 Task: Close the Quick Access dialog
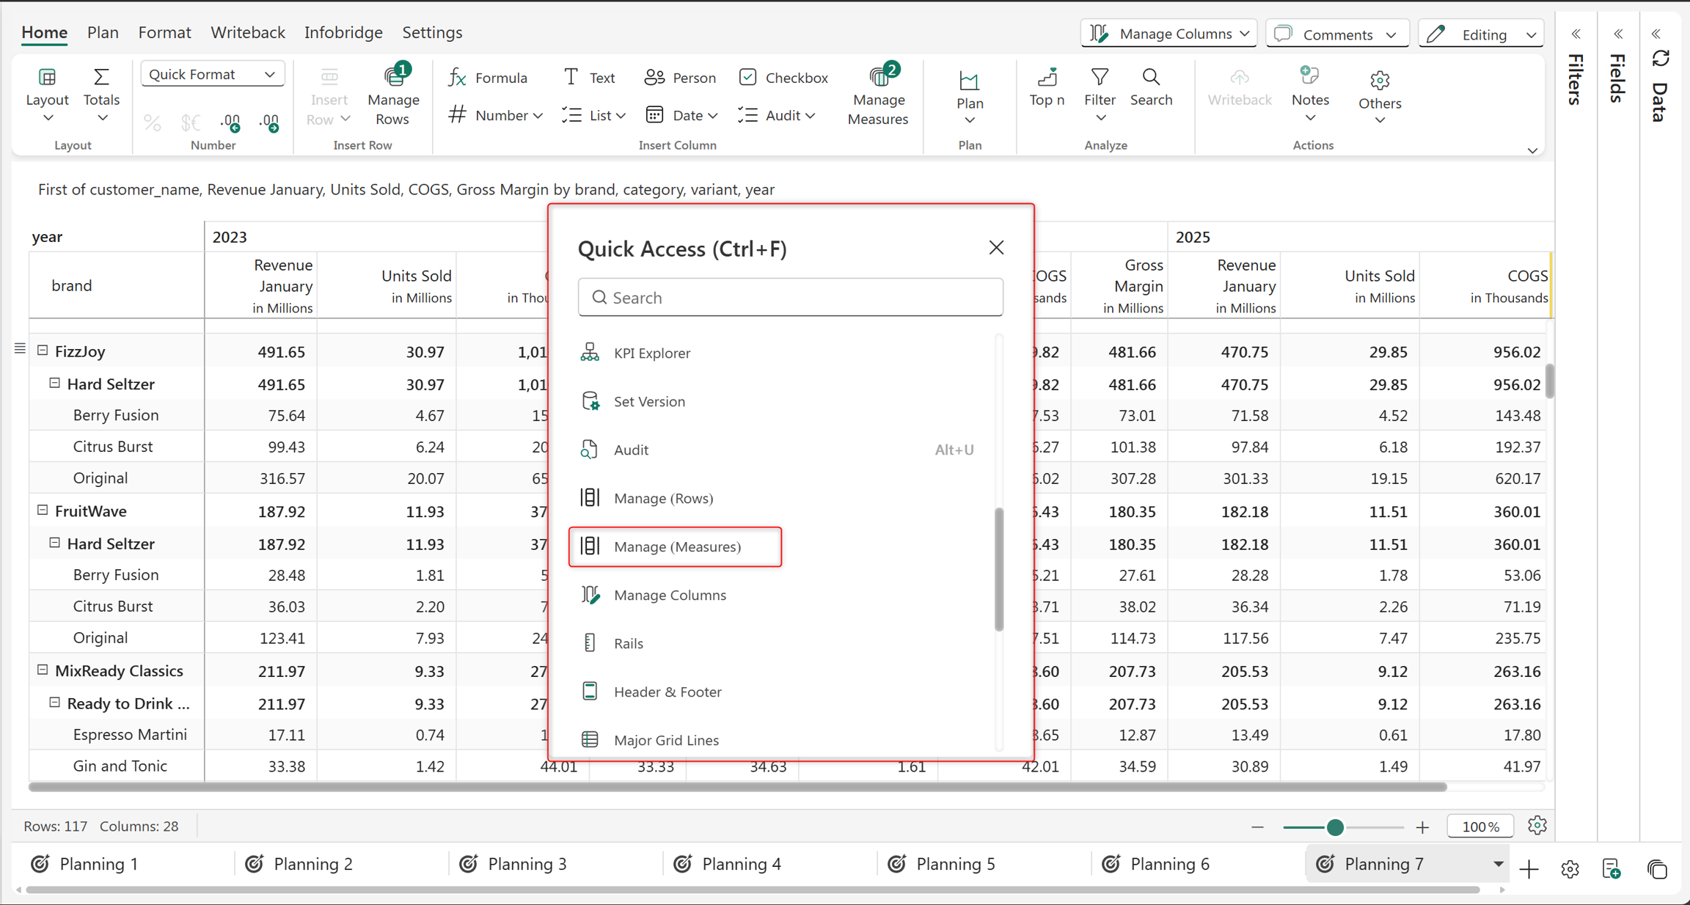996,248
